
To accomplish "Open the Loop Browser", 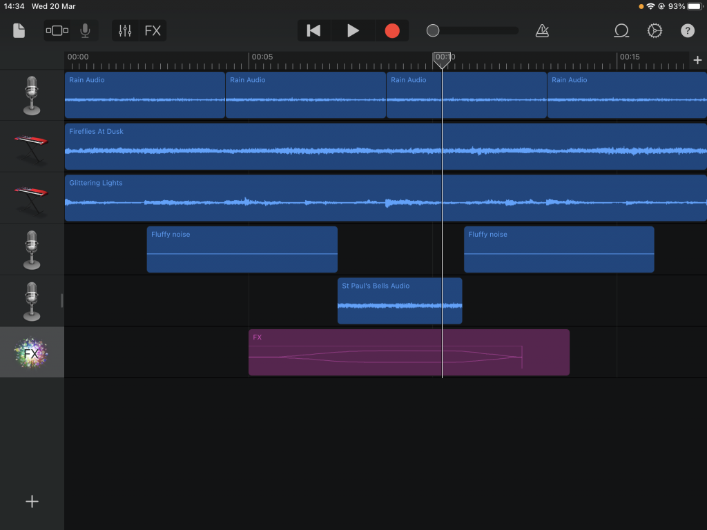I will [x=621, y=30].
